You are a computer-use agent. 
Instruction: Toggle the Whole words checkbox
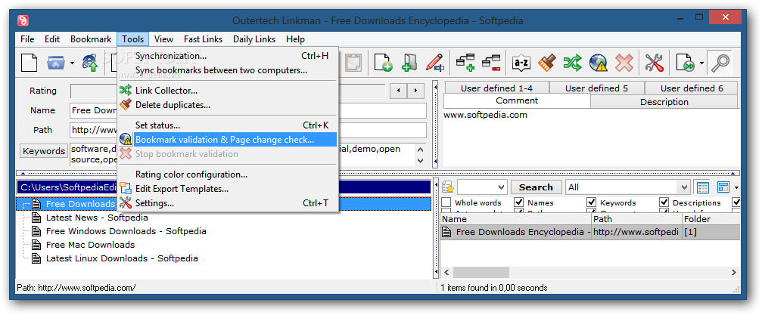[x=446, y=202]
